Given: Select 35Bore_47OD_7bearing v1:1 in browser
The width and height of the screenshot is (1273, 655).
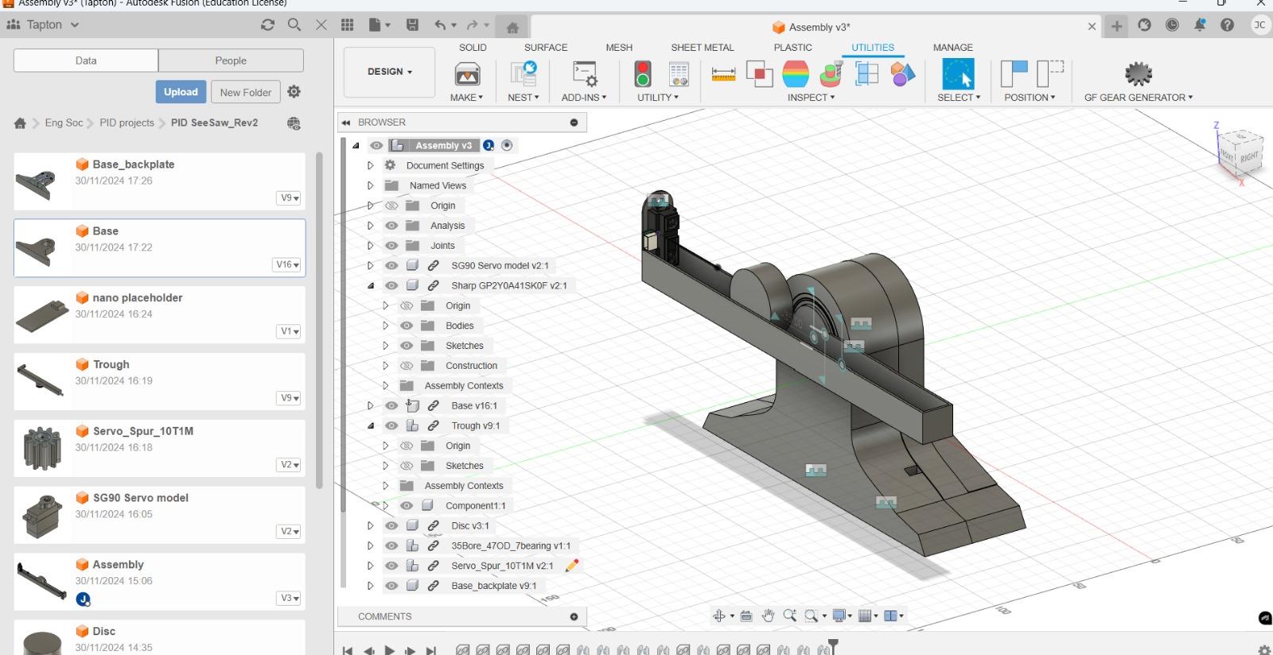Looking at the screenshot, I should (511, 546).
